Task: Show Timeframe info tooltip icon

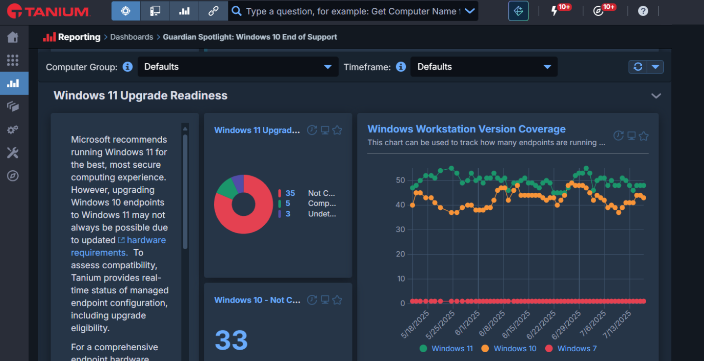Action: pos(401,67)
